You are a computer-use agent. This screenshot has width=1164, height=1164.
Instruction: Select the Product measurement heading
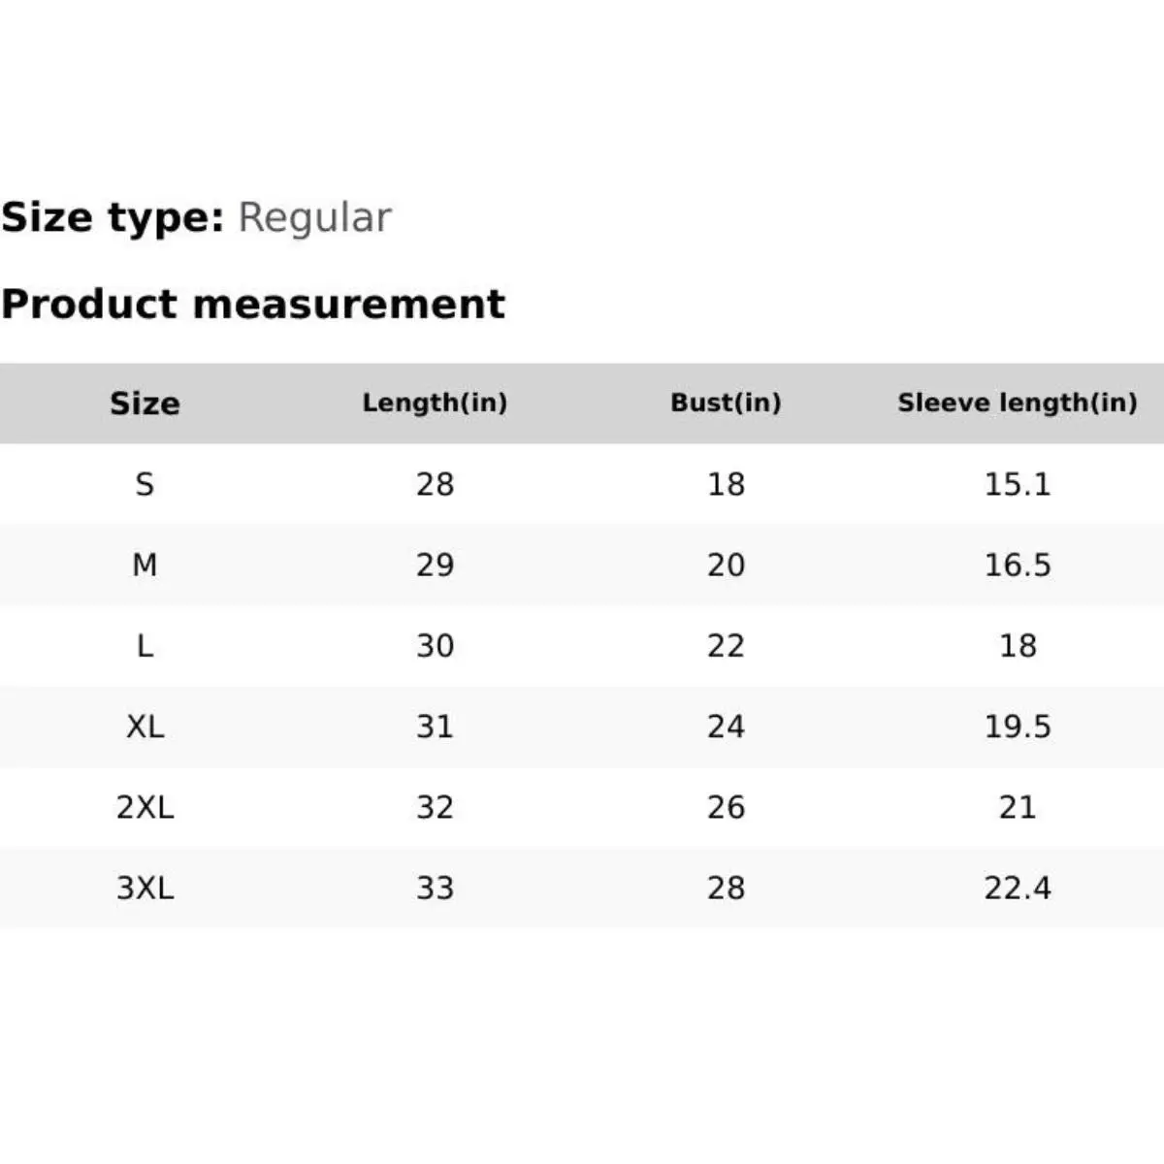point(253,305)
